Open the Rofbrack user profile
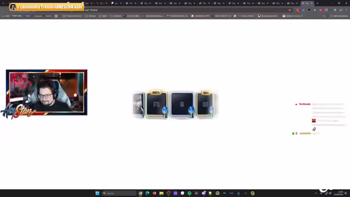350x197 pixels. coord(305,104)
